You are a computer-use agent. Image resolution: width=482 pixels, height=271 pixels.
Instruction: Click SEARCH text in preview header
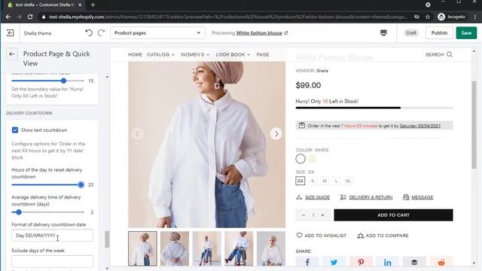435,54
